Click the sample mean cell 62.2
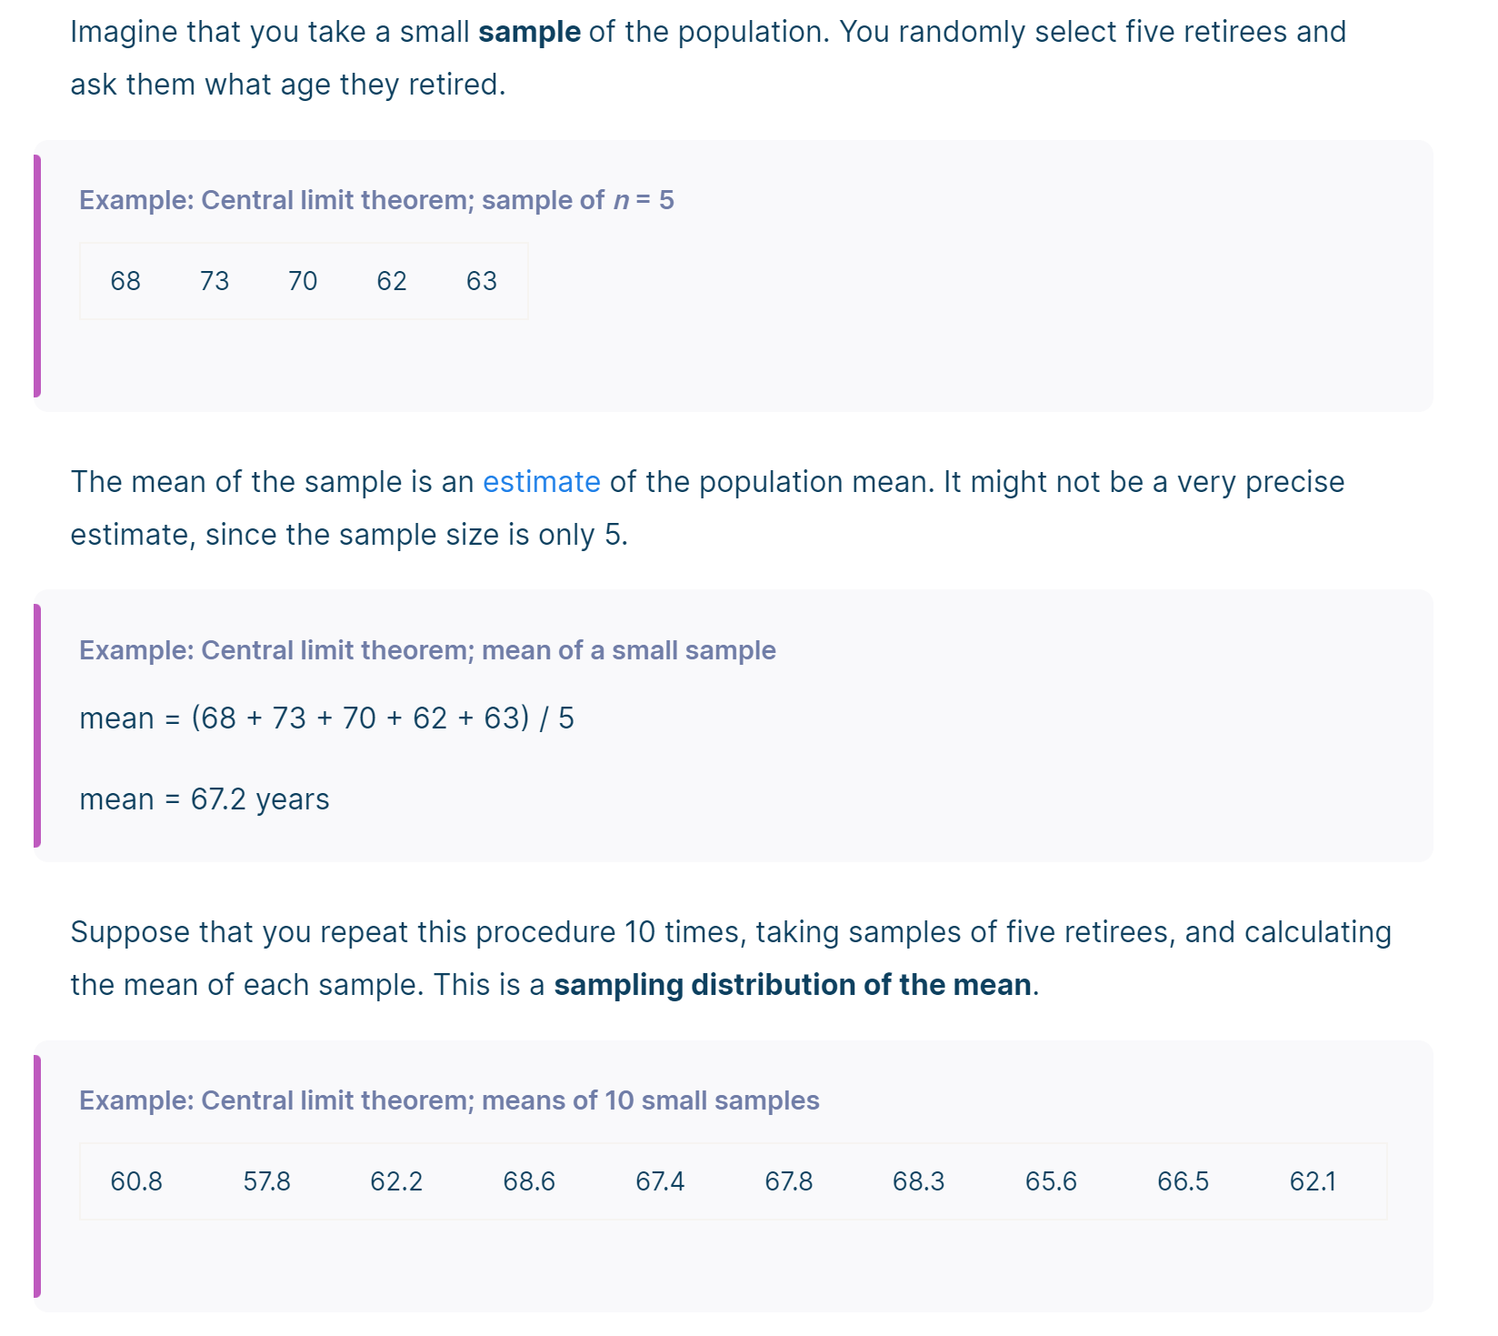Image resolution: width=1498 pixels, height=1336 pixels. coord(396,1181)
